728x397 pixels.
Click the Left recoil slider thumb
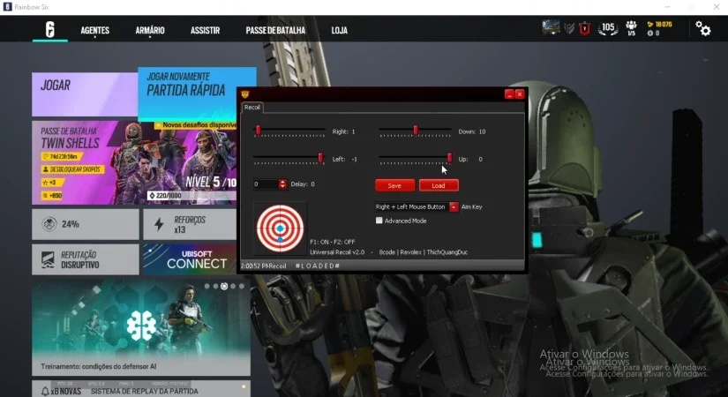(320, 158)
